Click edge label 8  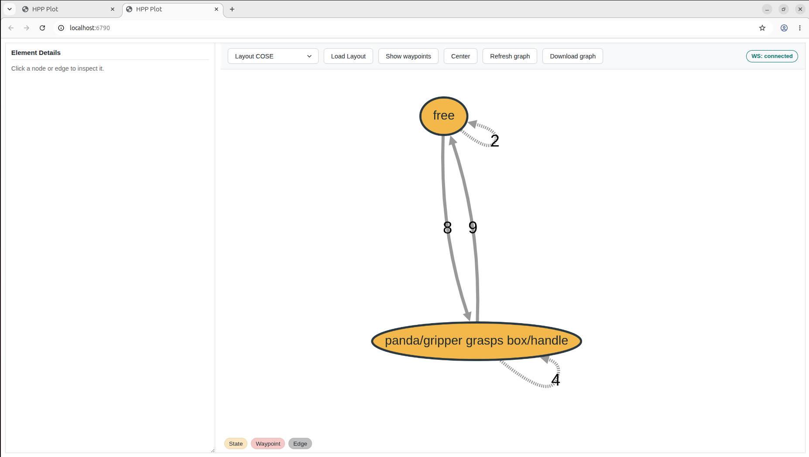click(447, 228)
